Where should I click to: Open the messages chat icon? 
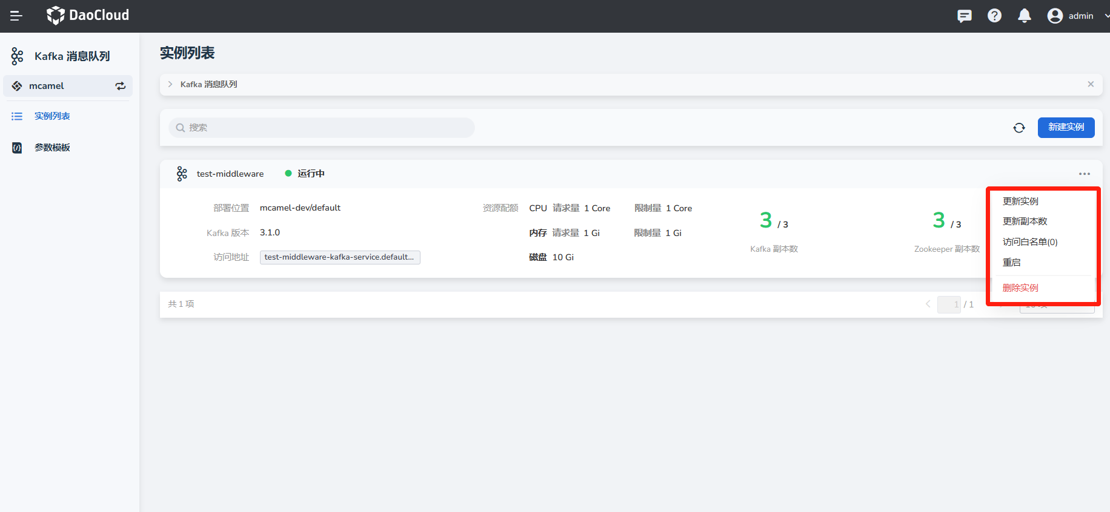tap(964, 16)
